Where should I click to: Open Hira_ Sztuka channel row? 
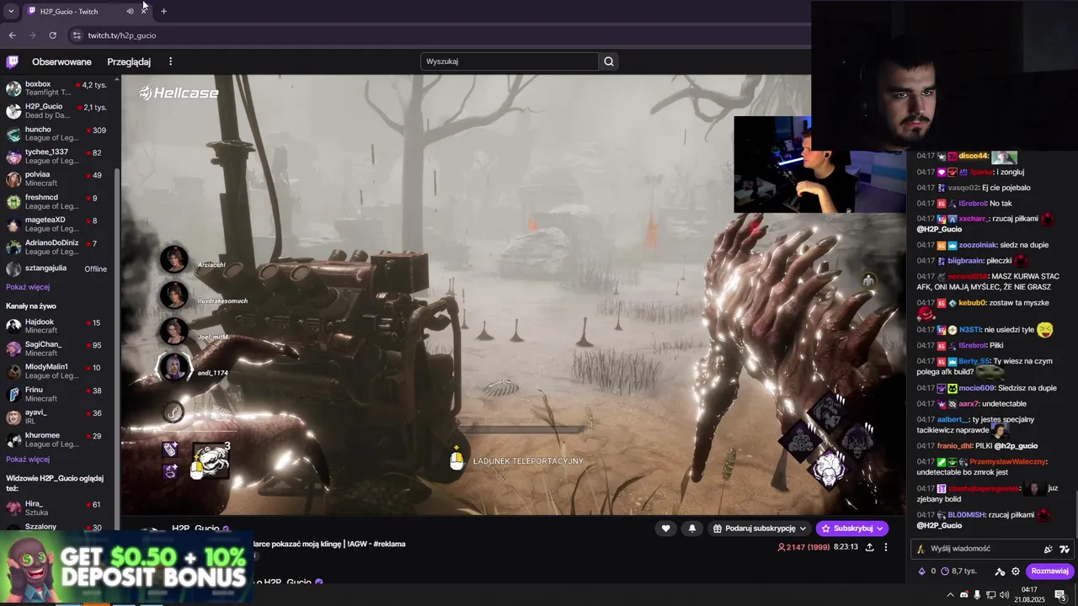click(x=57, y=508)
